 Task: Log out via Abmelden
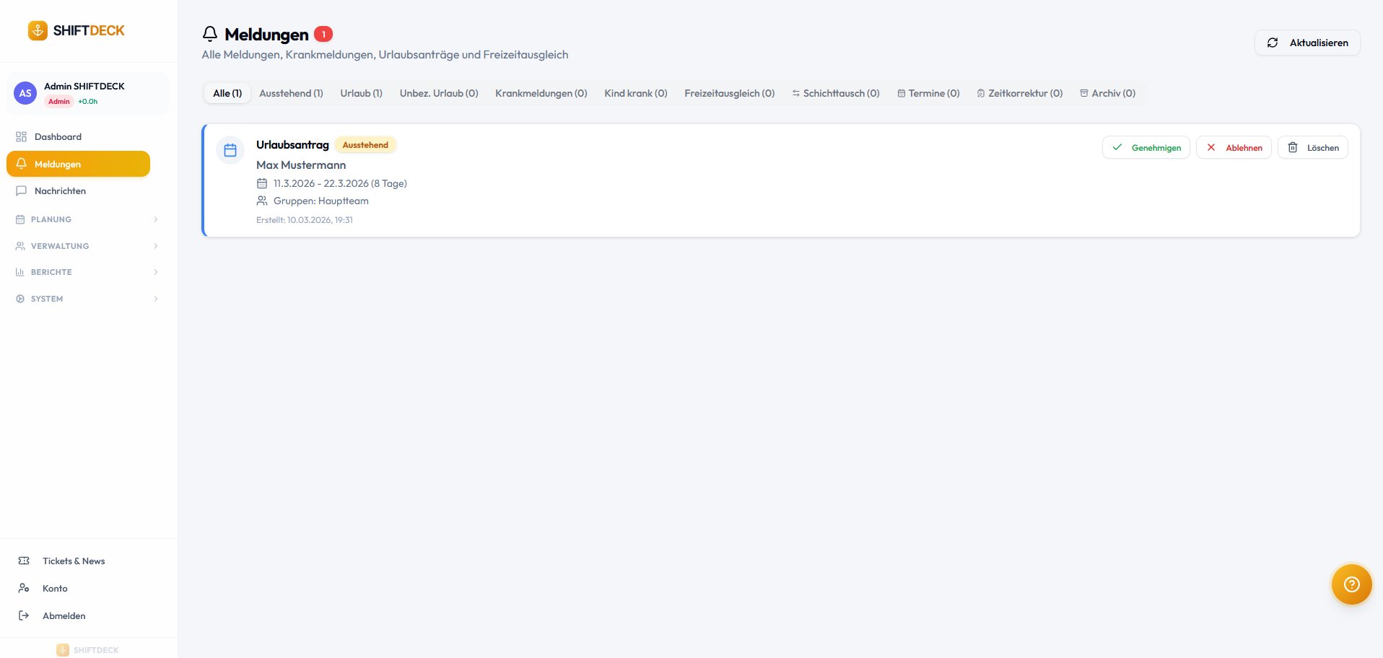[64, 616]
